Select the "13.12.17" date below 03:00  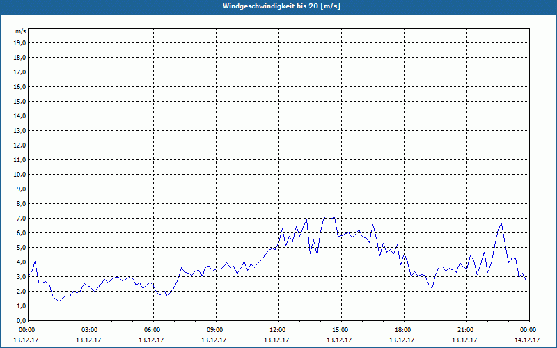pos(88,340)
